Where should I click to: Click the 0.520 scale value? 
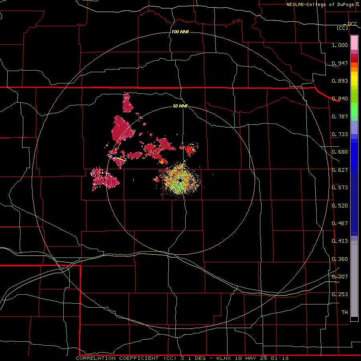tap(340, 206)
